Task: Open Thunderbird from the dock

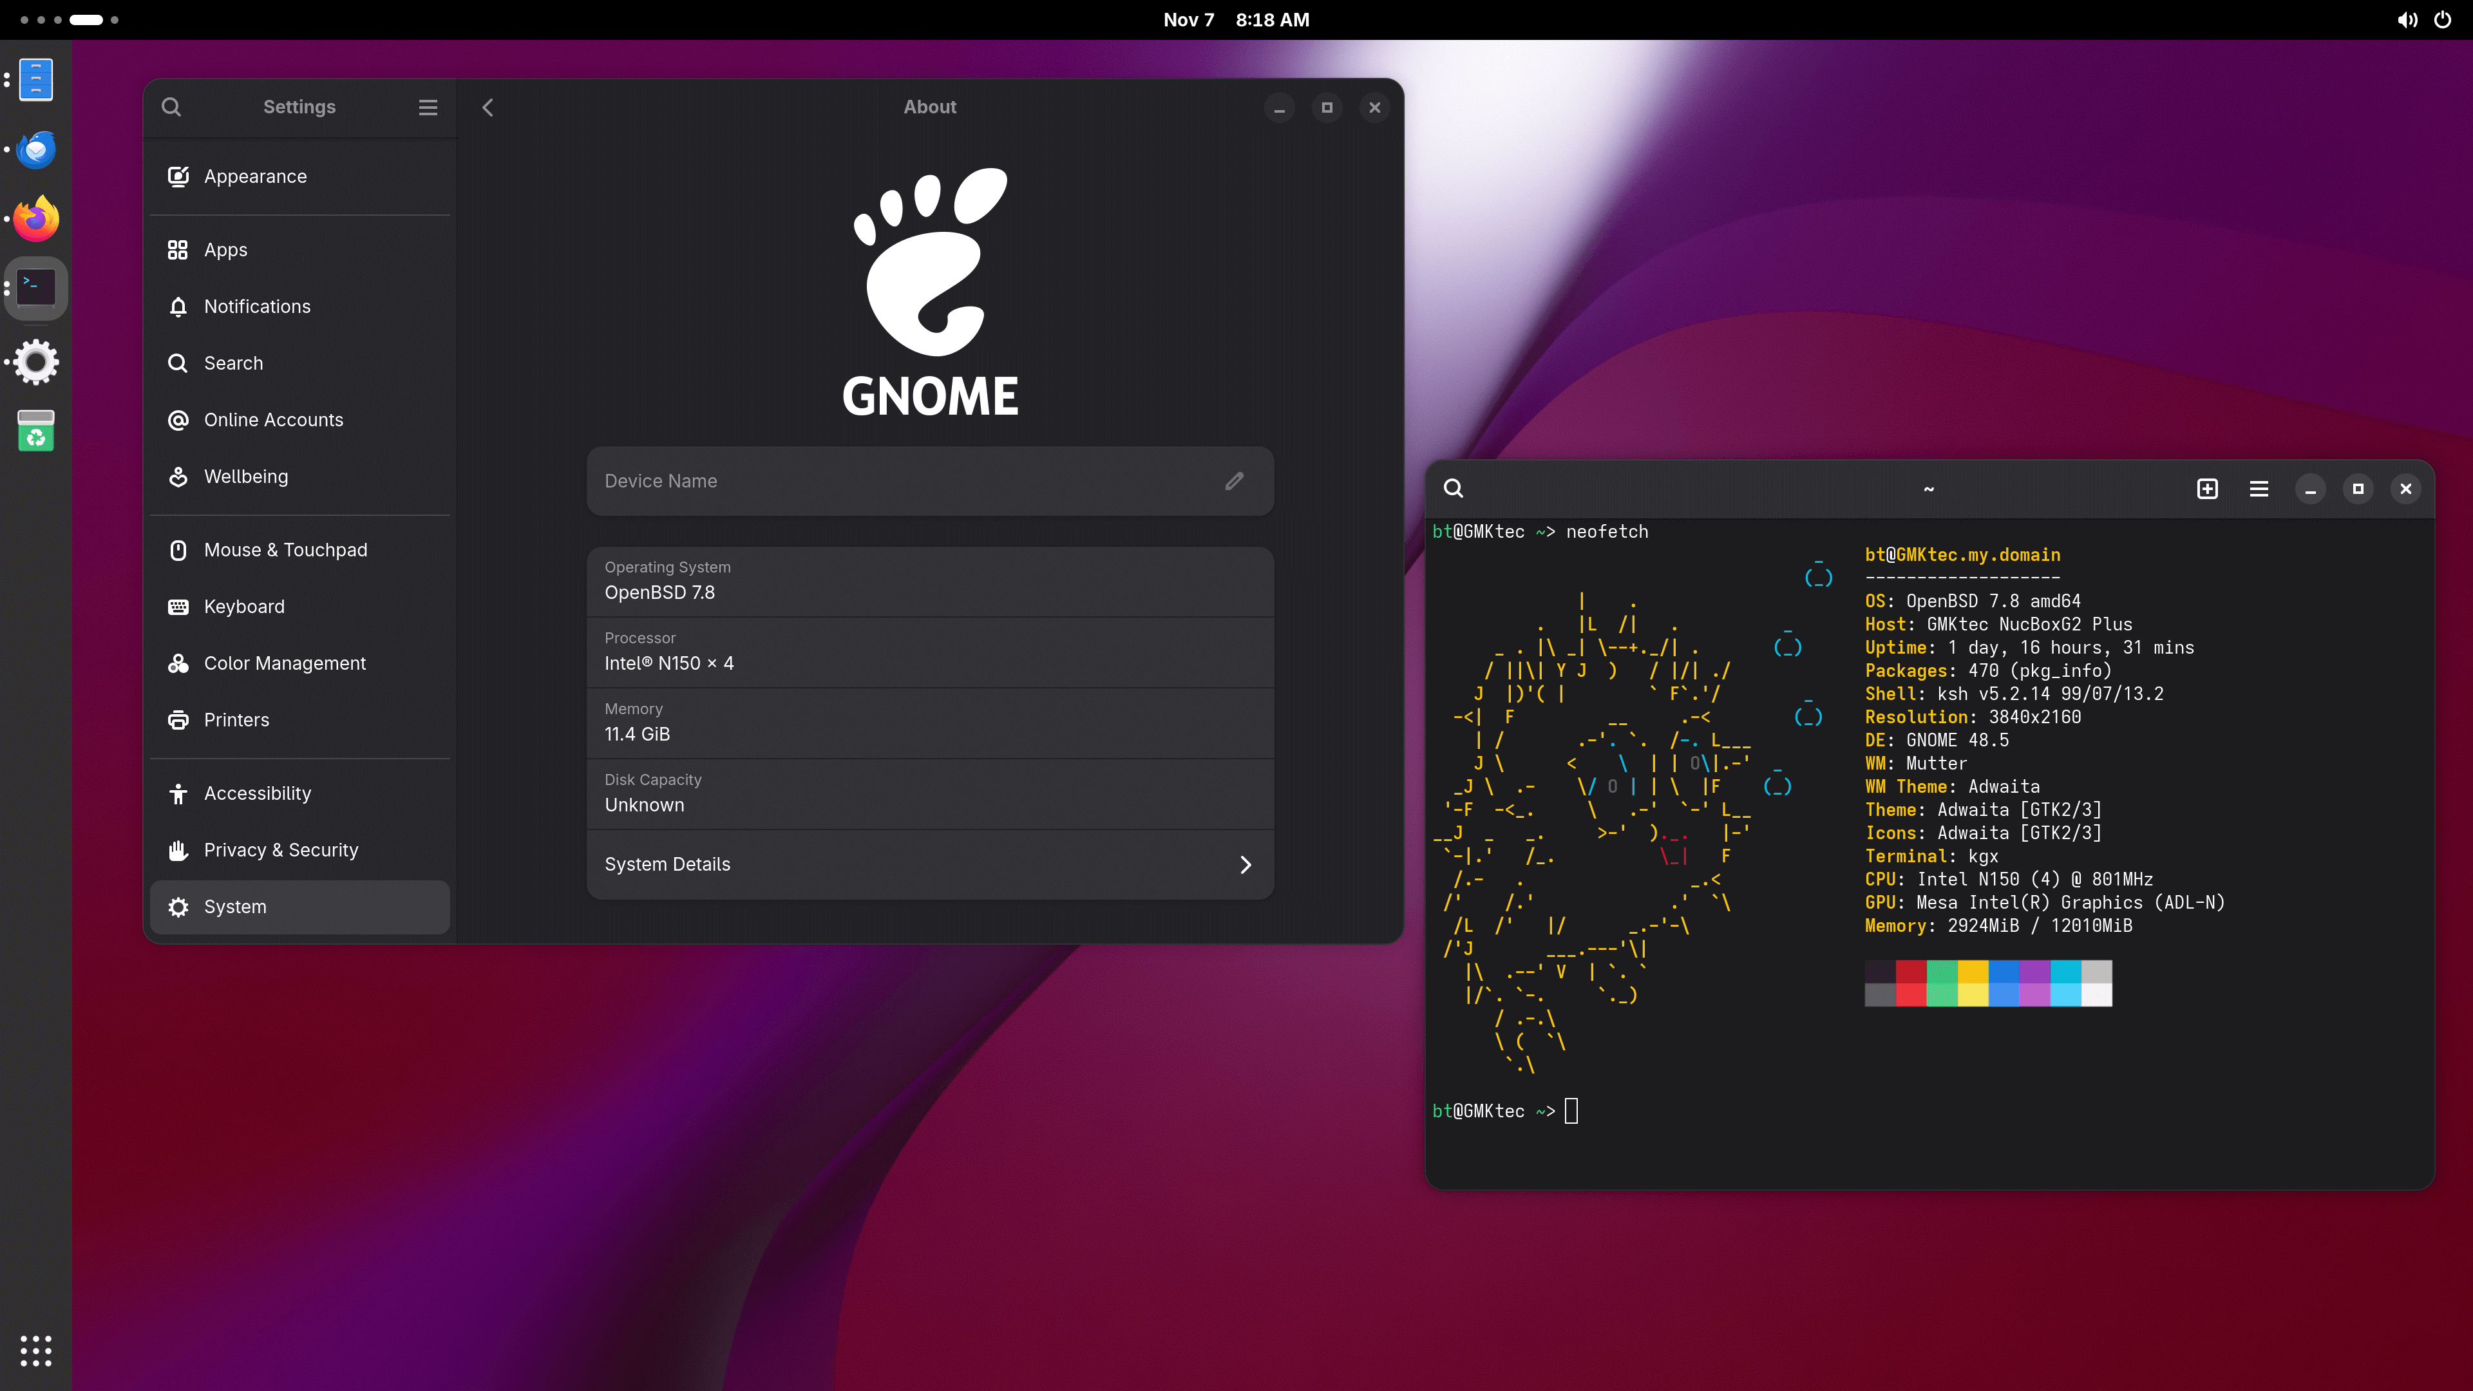Action: coord(35,150)
